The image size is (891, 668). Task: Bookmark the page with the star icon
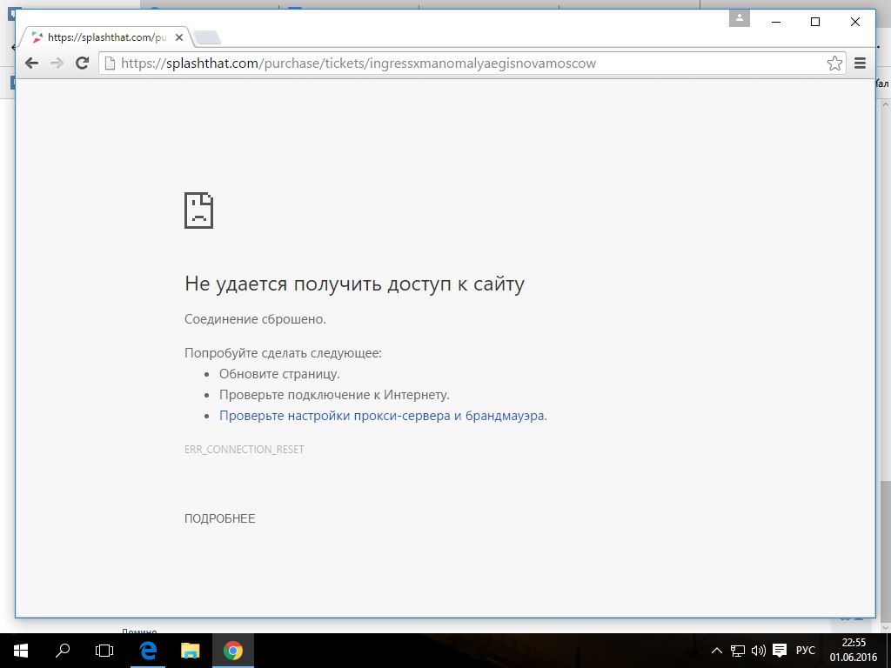pos(834,63)
